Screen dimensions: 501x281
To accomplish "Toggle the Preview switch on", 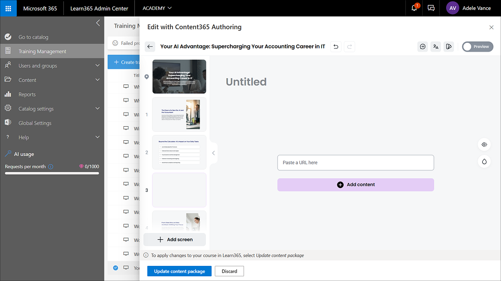I will (x=477, y=46).
